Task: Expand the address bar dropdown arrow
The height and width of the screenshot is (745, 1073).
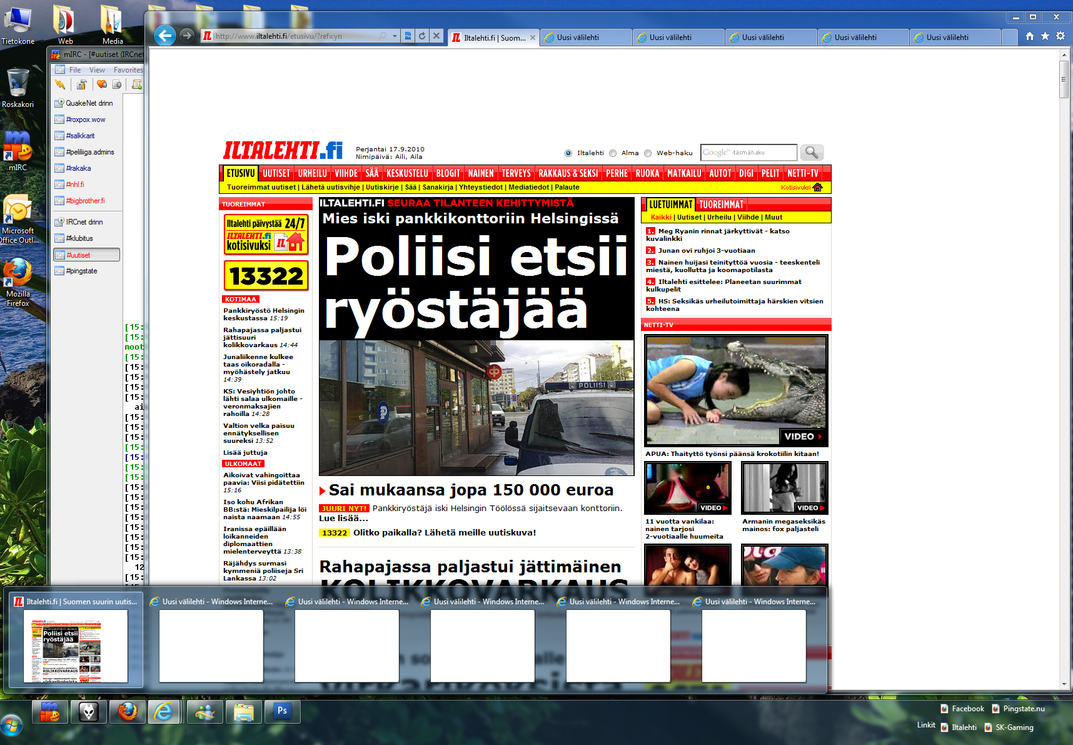Action: (x=395, y=36)
